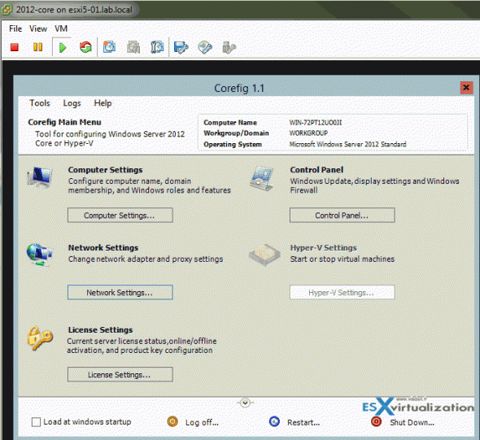
Task: Click the Hyper-V Settings chip icon
Action: pos(264,255)
